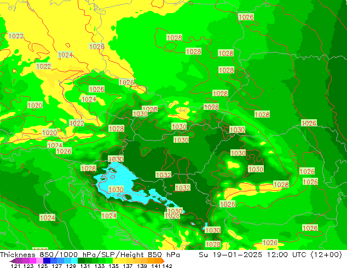This screenshot has width=347, height=268.
Task: Click the orange arrow at legend's high end
Action: (163, 261)
